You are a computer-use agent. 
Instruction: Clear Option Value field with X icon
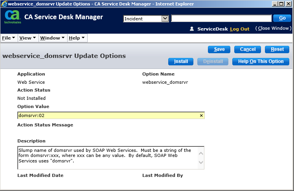point(201,115)
